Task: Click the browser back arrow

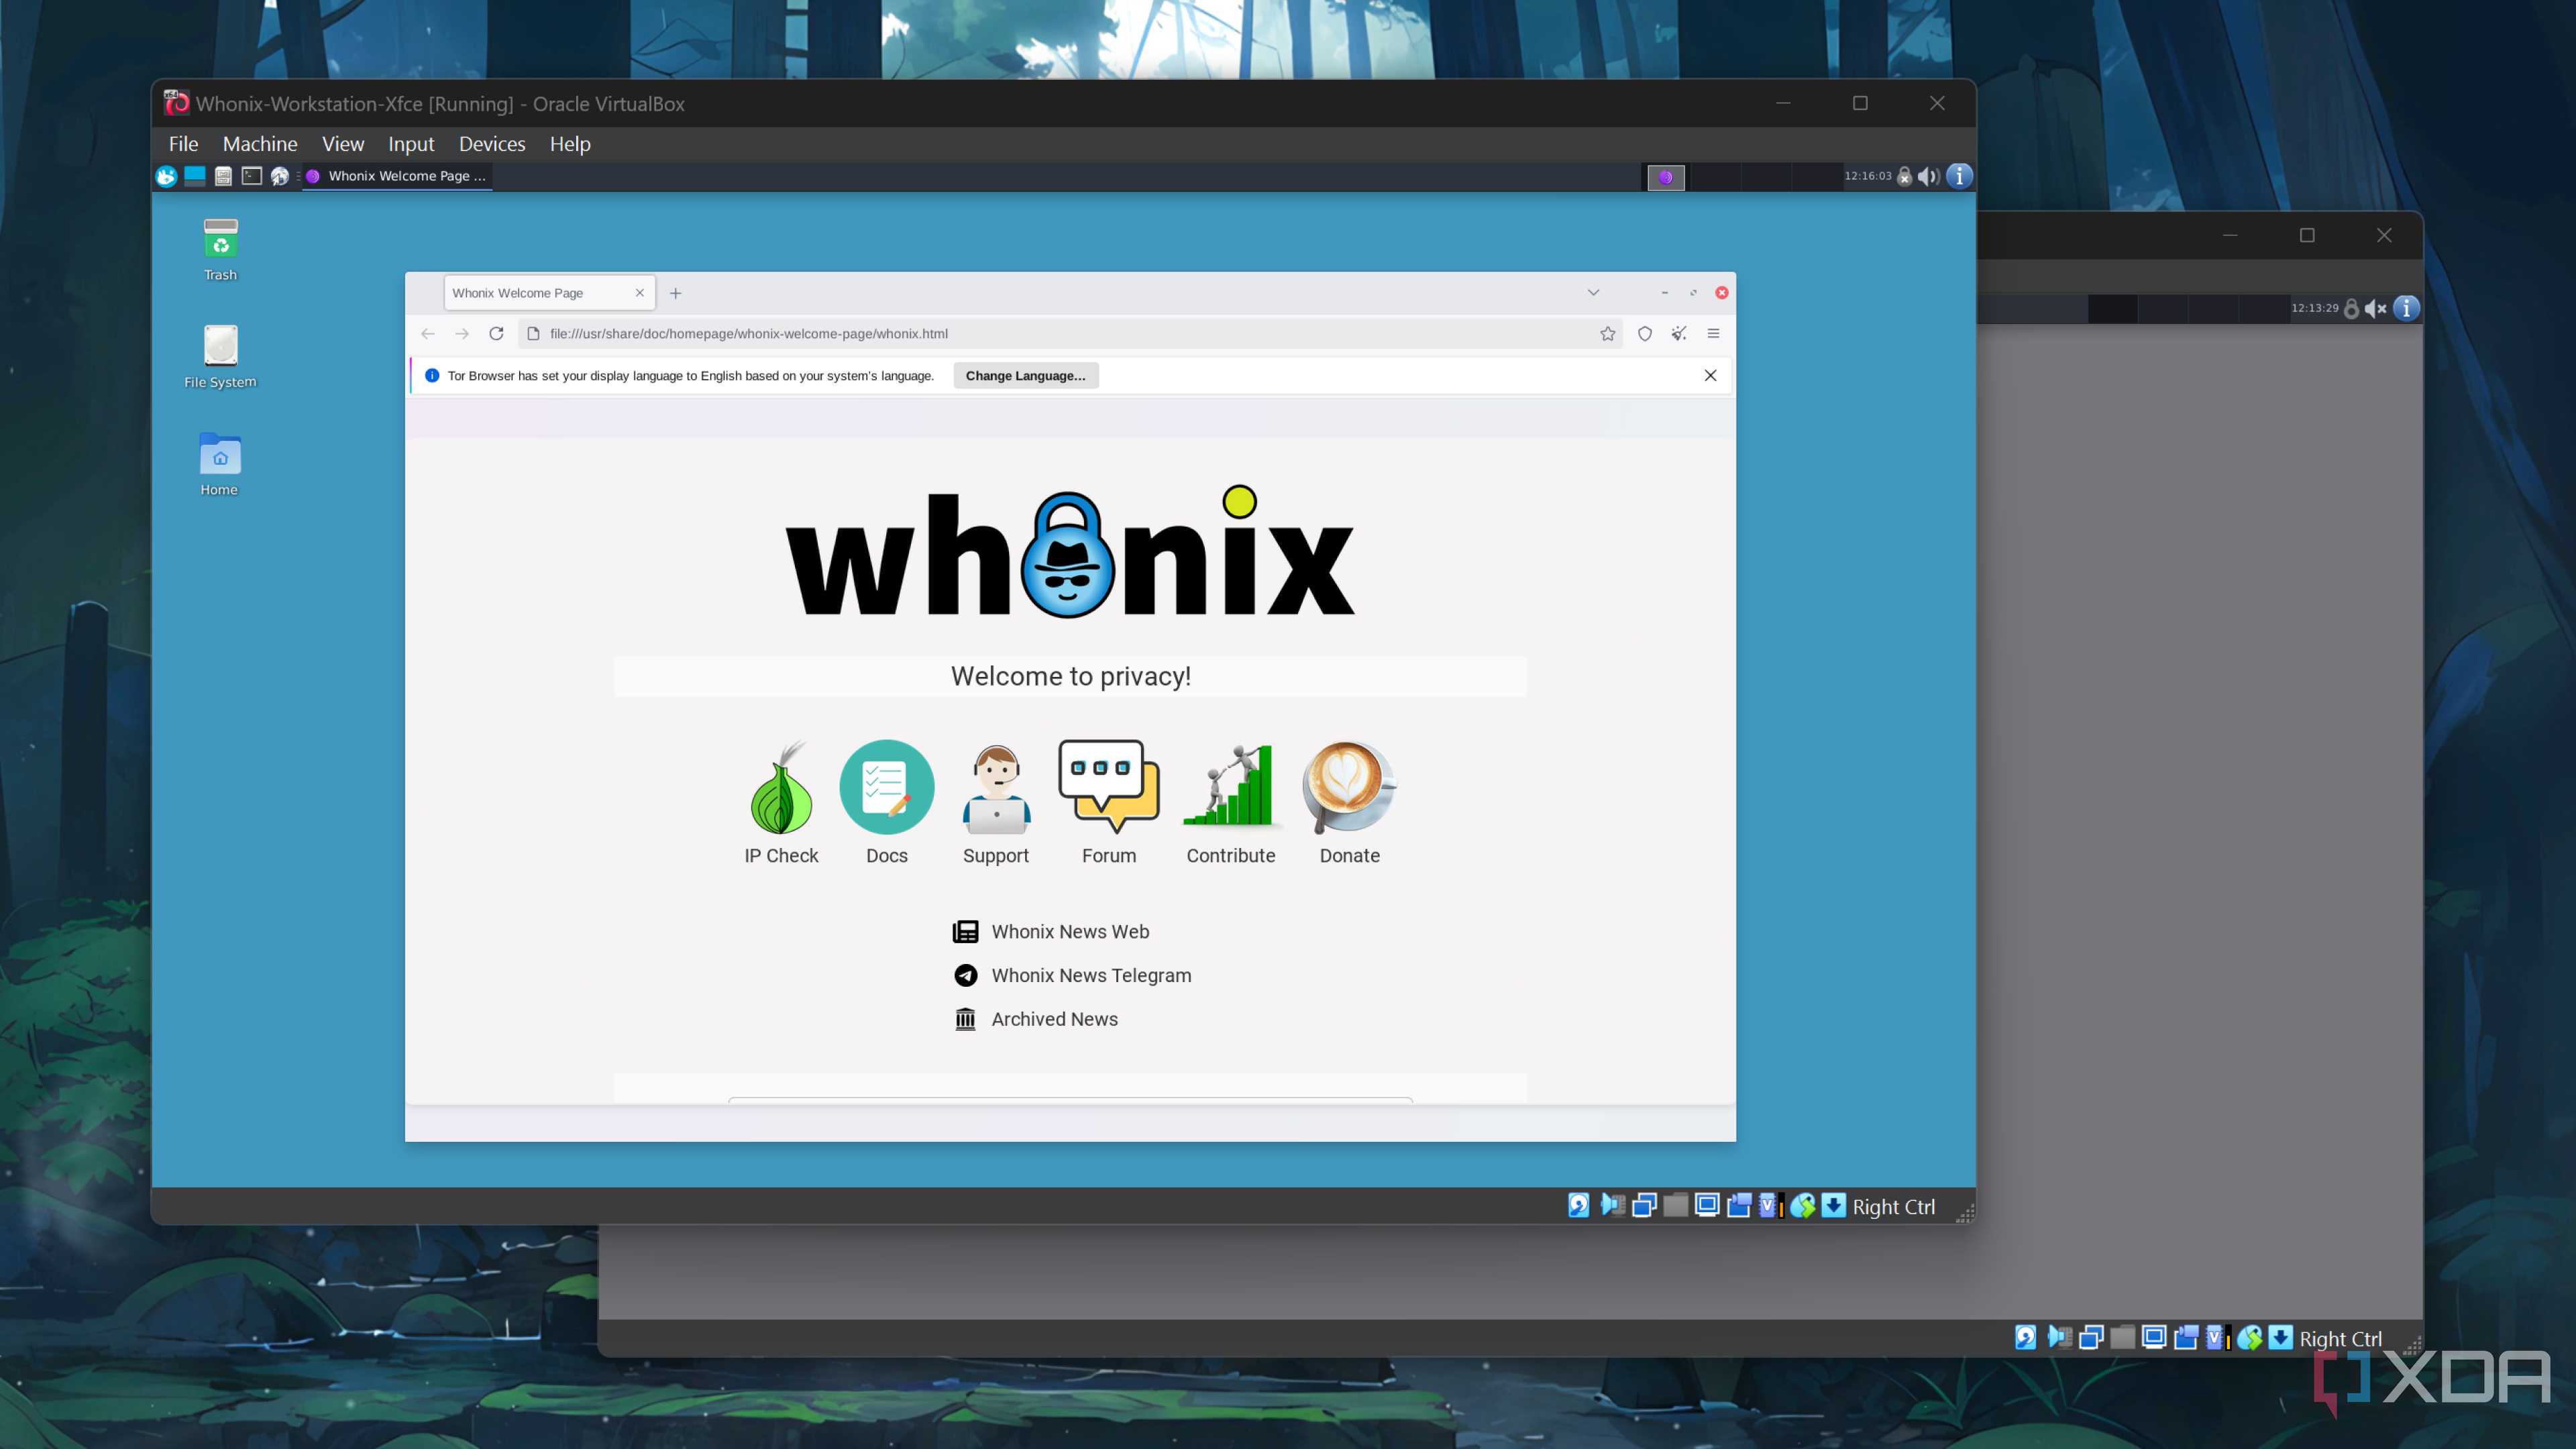Action: pos(428,334)
